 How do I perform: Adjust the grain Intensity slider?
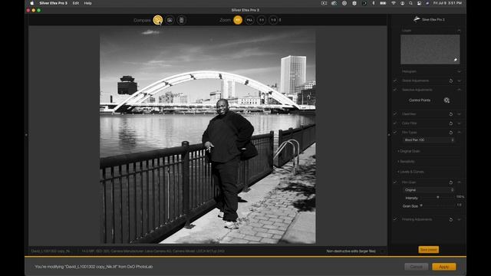pyautogui.click(x=438, y=198)
